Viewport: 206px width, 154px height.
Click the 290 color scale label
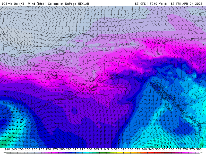point(75,149)
